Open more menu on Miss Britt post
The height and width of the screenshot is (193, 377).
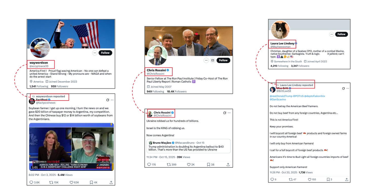coord(348,88)
